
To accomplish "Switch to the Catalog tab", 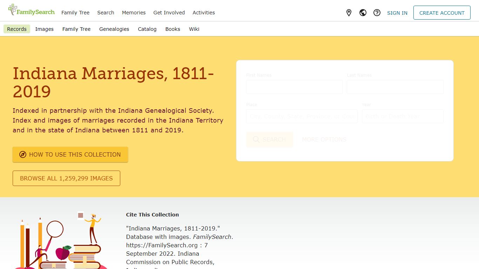I will [x=147, y=29].
